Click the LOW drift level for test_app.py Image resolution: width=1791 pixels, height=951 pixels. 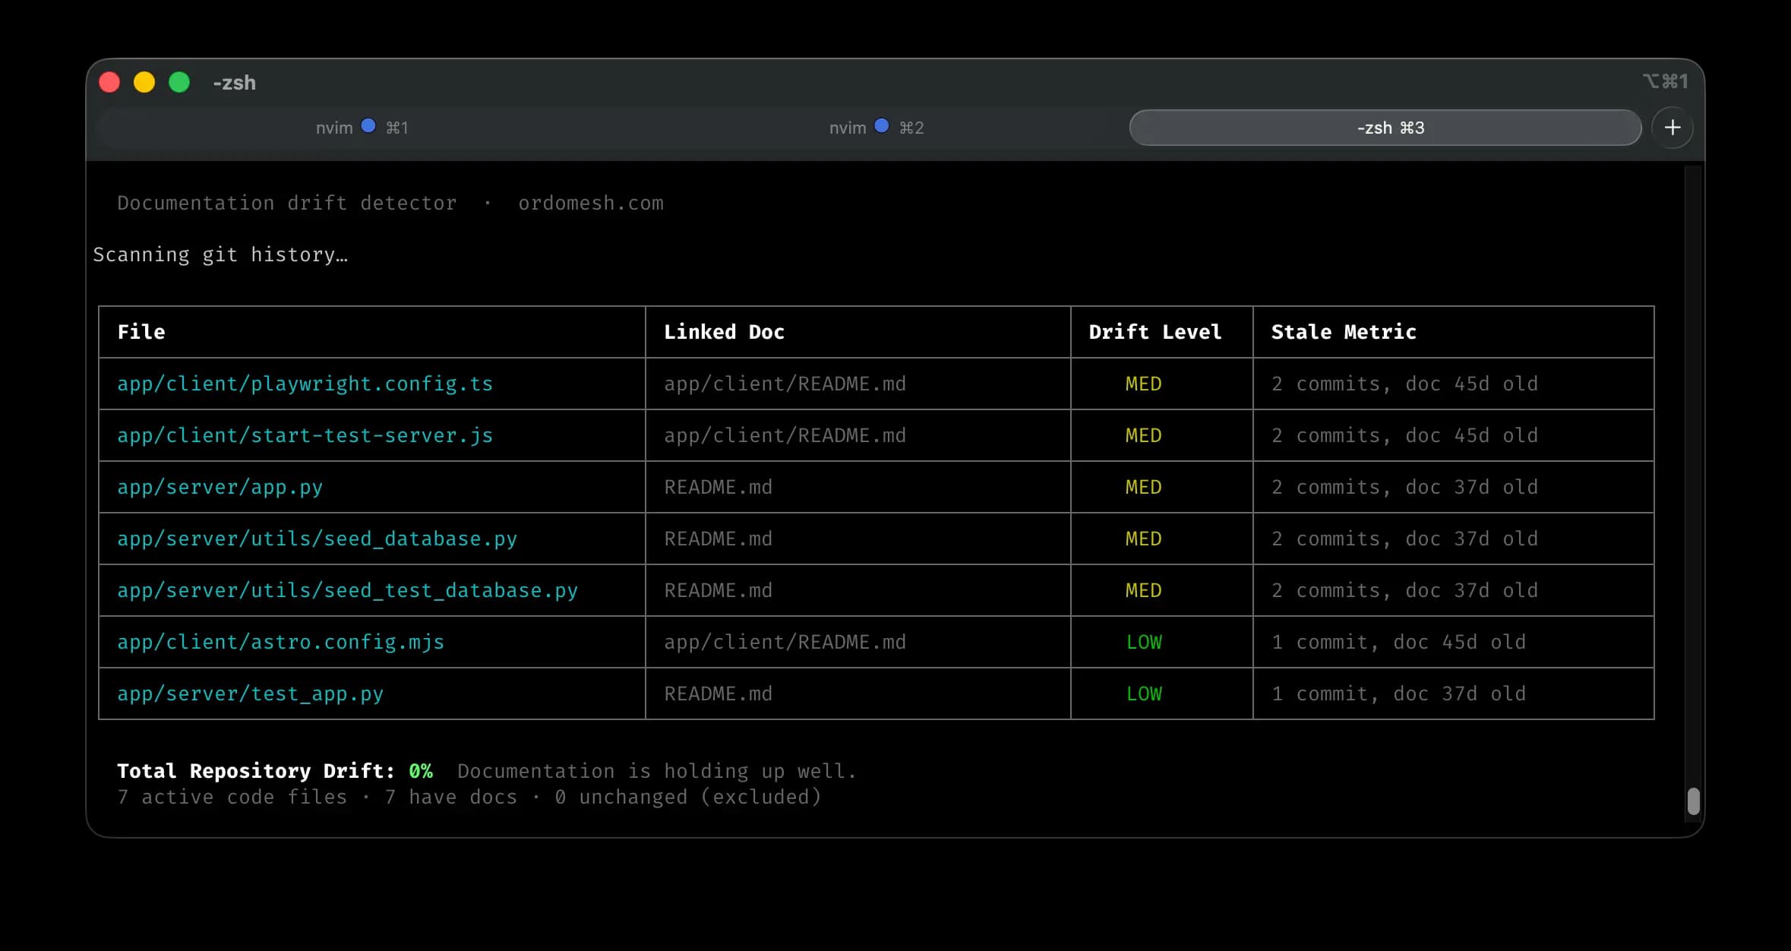click(x=1143, y=694)
